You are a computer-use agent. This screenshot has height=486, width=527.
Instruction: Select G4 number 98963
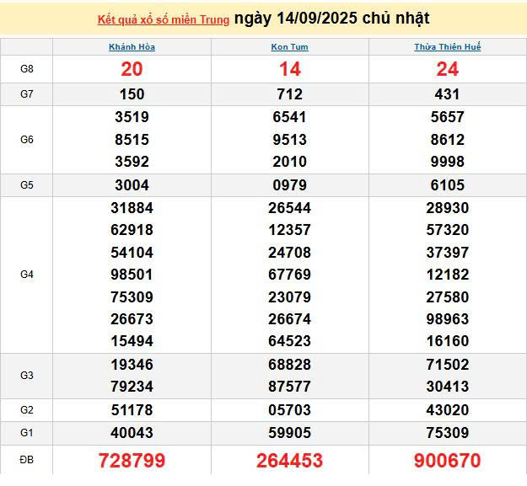coord(448,319)
